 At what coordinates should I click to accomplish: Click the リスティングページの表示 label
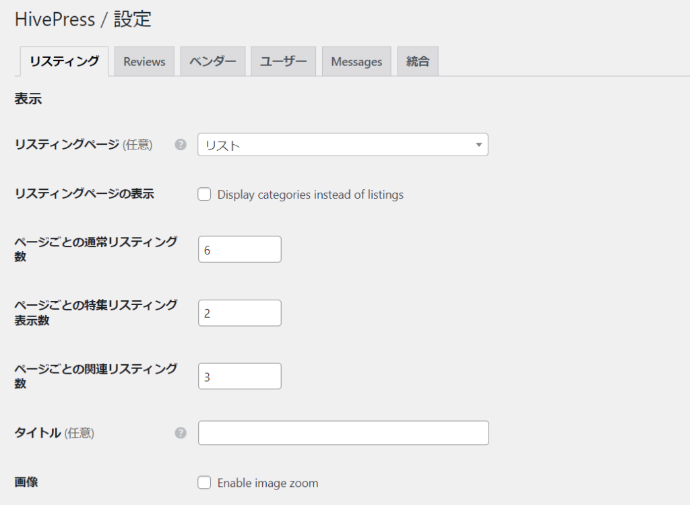[84, 194]
